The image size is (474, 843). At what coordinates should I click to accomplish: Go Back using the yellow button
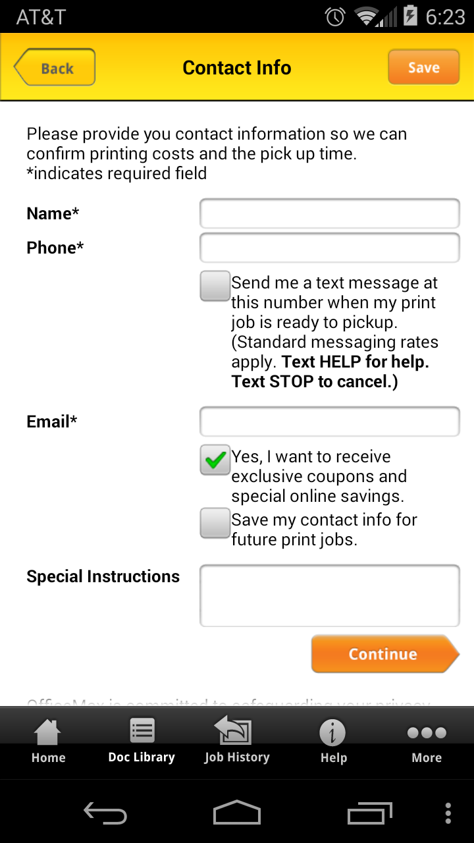55,68
